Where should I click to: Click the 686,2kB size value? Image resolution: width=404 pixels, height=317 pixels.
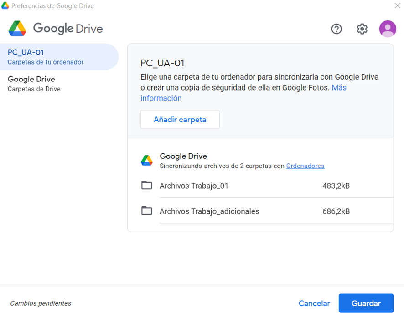336,211
